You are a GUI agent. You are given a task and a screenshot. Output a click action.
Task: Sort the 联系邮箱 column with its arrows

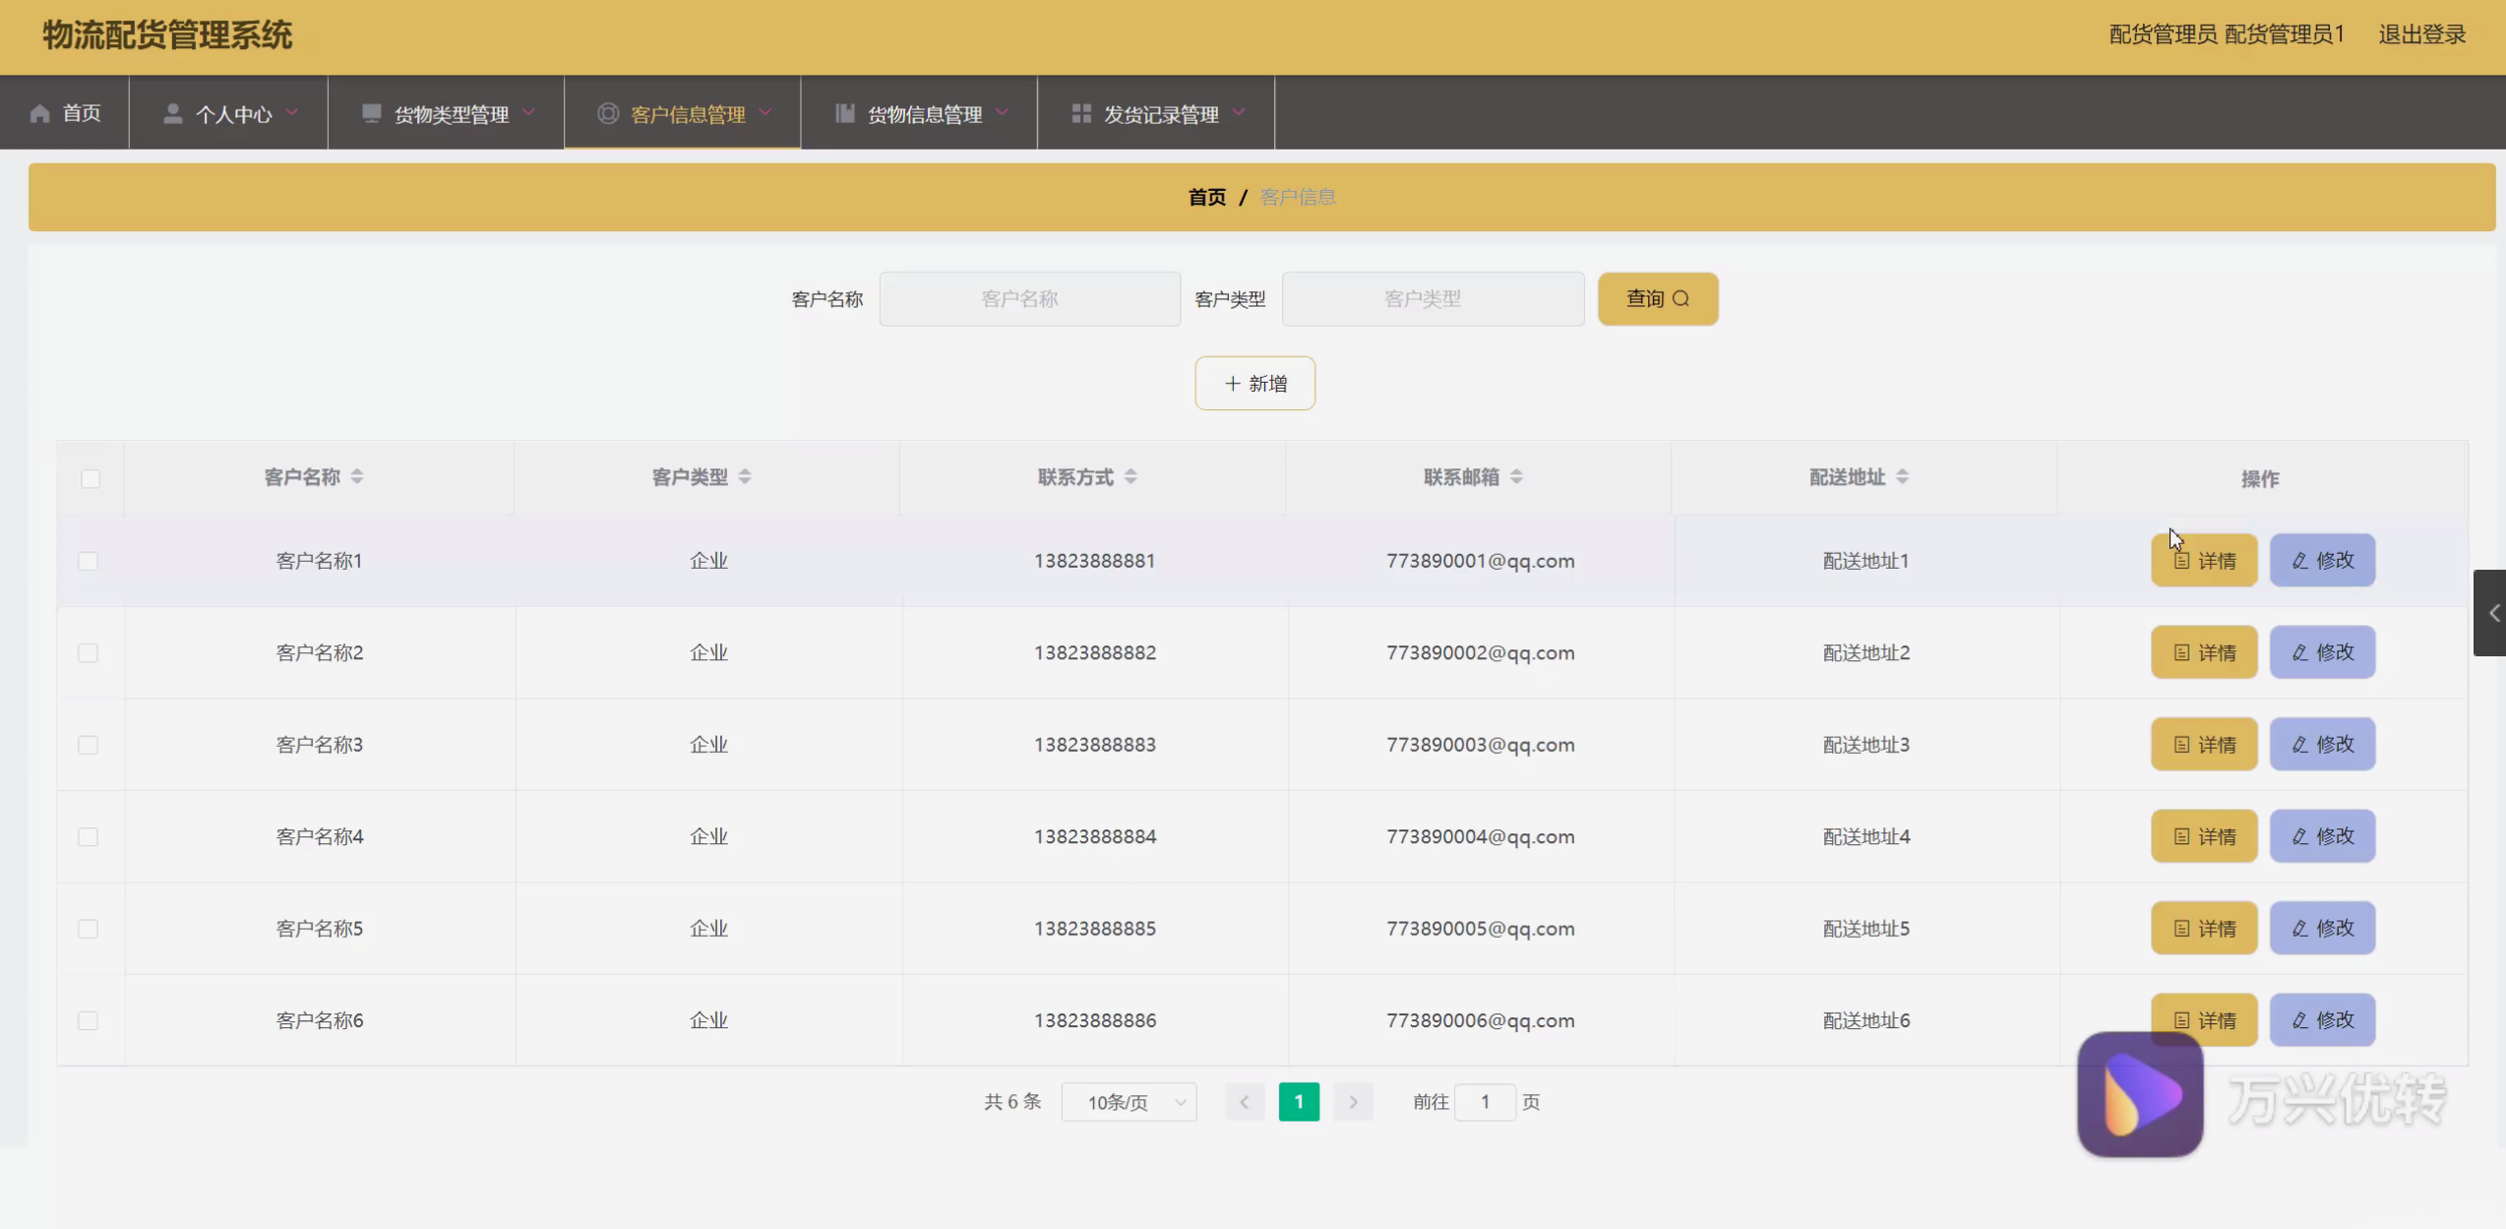[x=1516, y=477]
